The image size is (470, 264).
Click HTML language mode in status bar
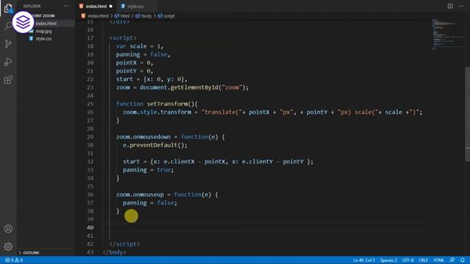(x=438, y=260)
